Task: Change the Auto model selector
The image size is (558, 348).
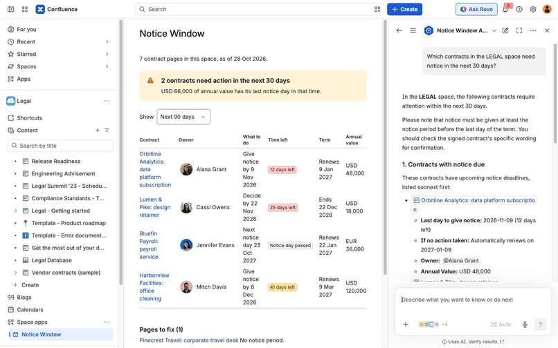Action: point(501,325)
